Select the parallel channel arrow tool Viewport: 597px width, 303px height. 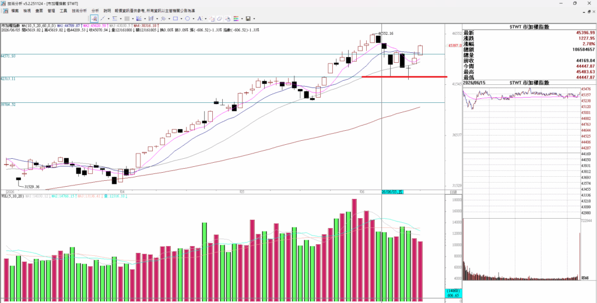[163, 19]
